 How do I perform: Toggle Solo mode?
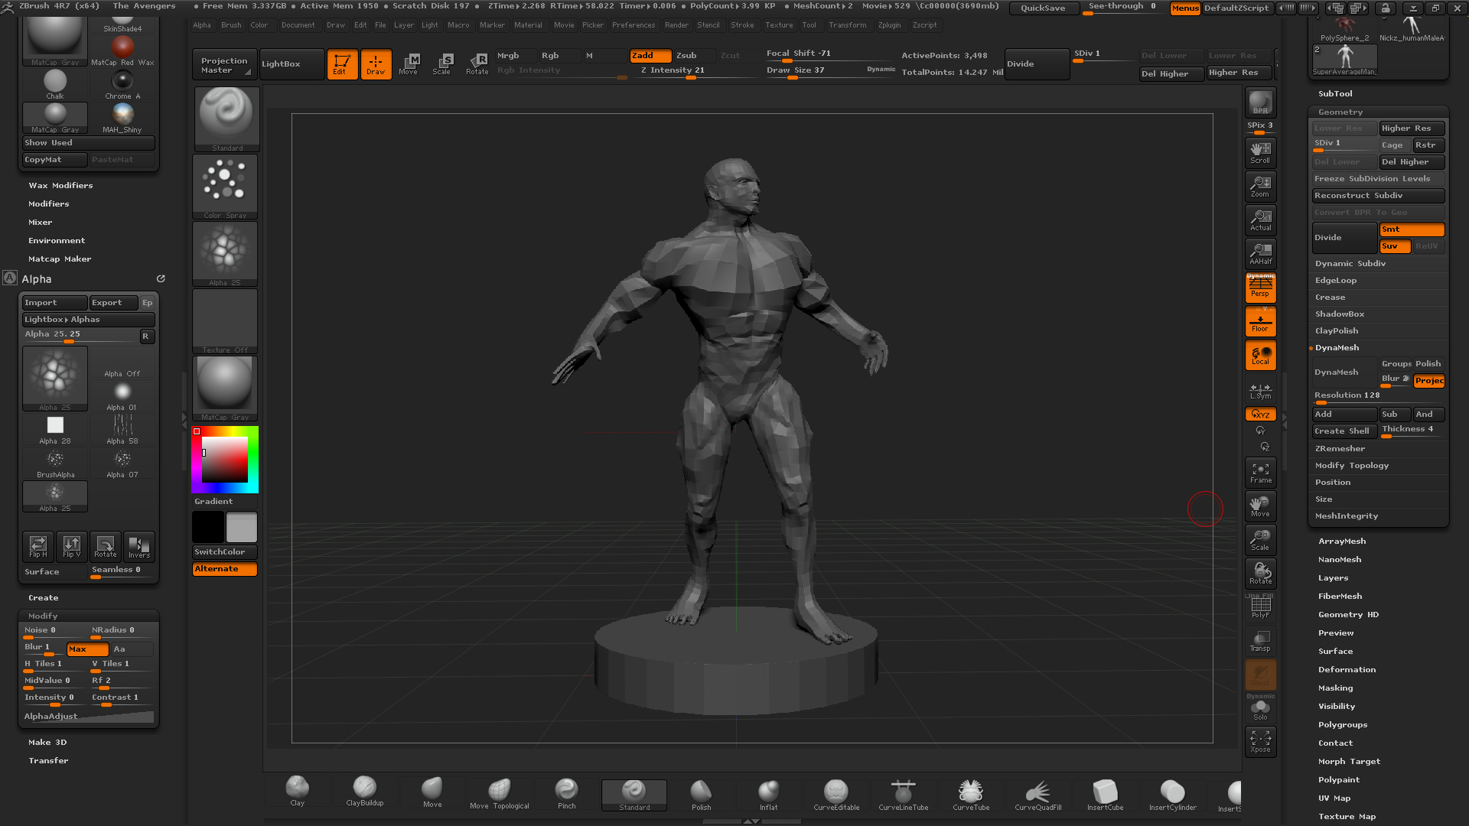[1260, 708]
